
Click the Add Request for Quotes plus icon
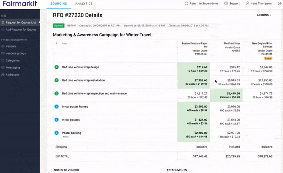click(4, 30)
